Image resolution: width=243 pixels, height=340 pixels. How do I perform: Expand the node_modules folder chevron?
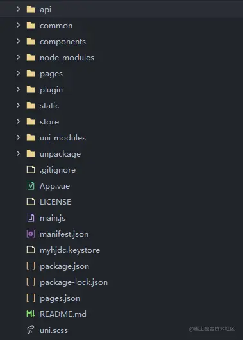tap(18, 57)
